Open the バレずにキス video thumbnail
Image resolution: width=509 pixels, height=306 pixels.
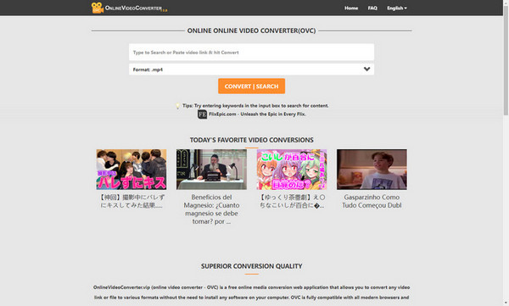coord(131,170)
